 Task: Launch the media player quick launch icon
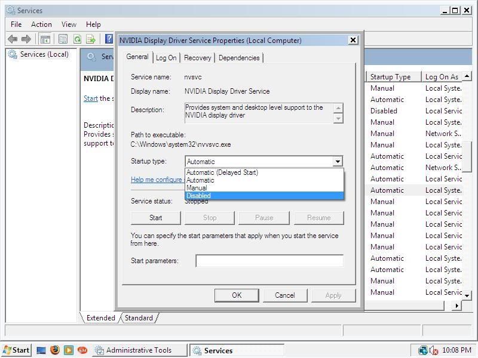(69, 350)
